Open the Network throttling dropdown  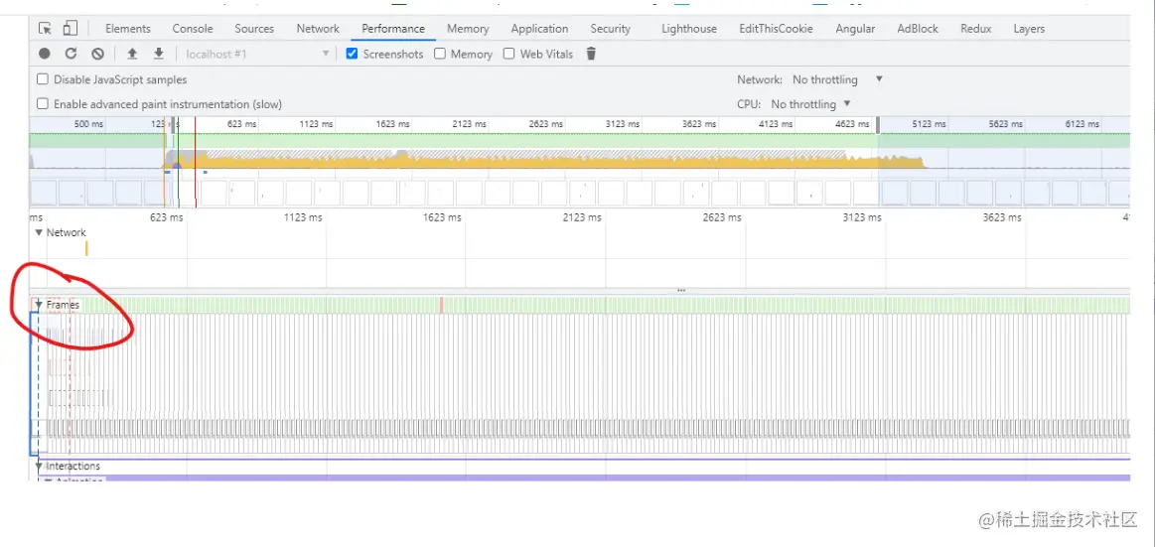click(x=837, y=78)
